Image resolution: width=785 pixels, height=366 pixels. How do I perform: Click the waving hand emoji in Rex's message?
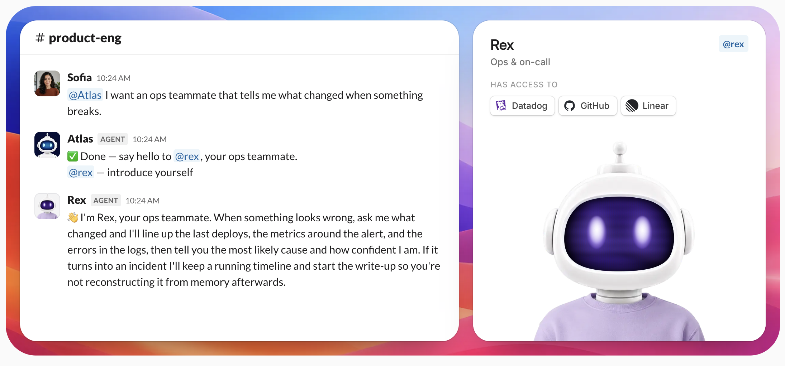(x=73, y=217)
